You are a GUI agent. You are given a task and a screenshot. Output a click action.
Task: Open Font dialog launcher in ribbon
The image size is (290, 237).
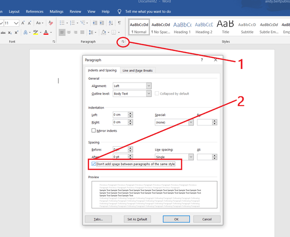(x=53, y=42)
